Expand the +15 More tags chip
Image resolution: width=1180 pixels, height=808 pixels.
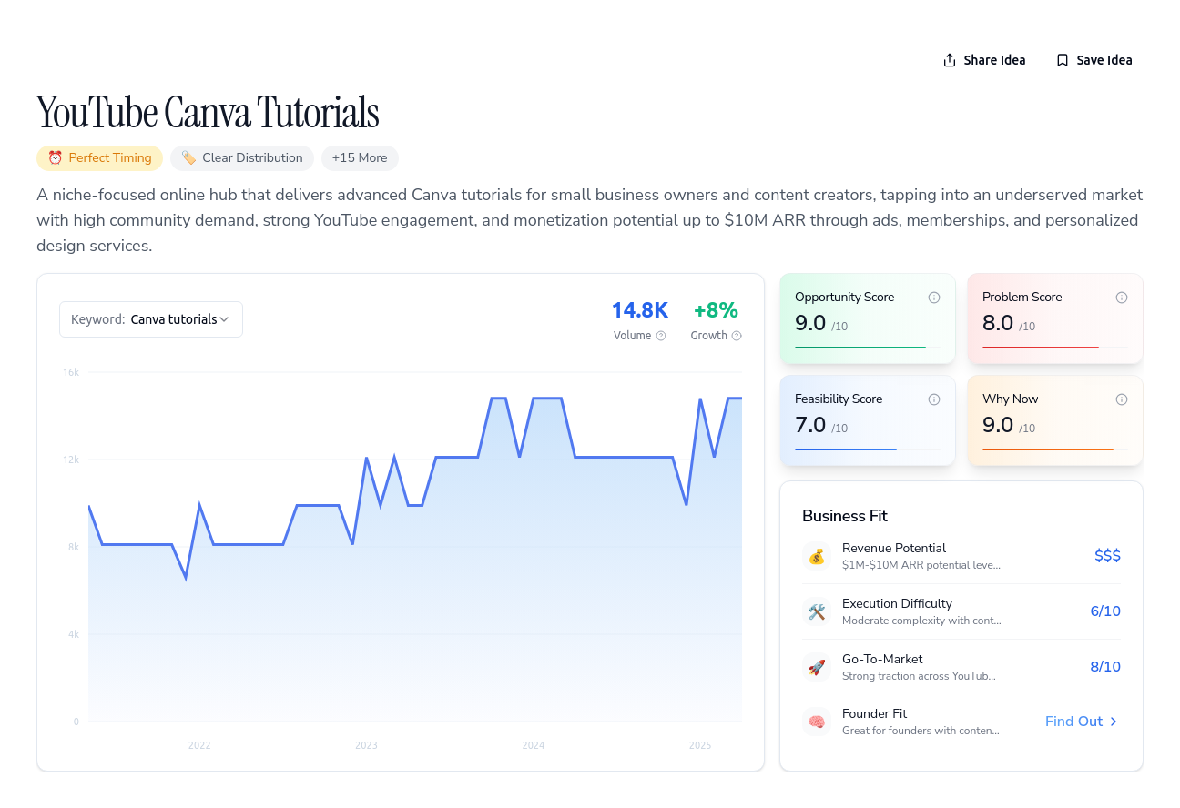point(360,157)
